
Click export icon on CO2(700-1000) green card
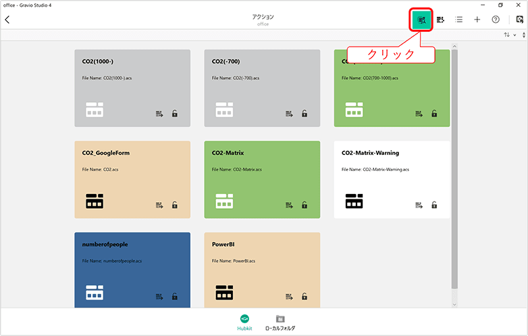click(x=419, y=114)
